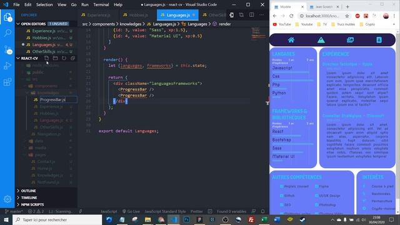Open a new tab in Chrome

pos(347,7)
